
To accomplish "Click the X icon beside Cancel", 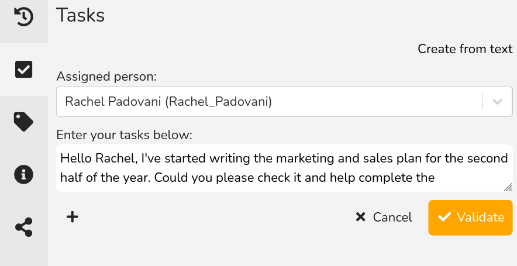I will point(360,217).
